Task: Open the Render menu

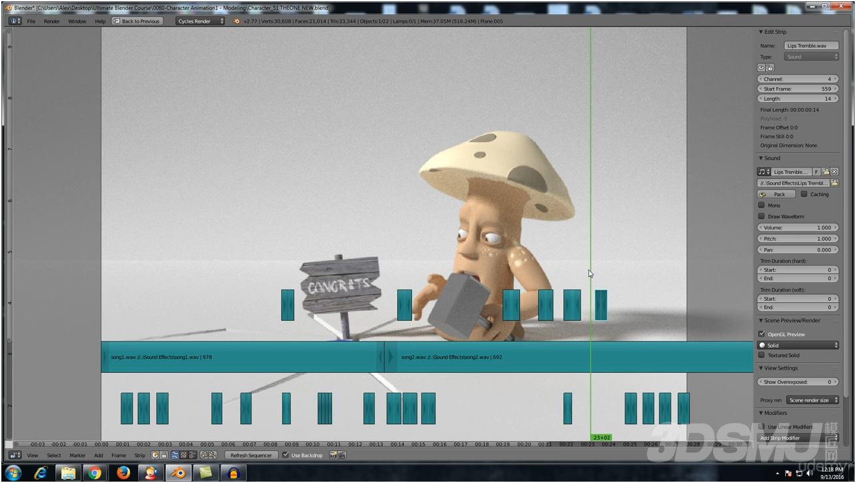Action: 52,21
